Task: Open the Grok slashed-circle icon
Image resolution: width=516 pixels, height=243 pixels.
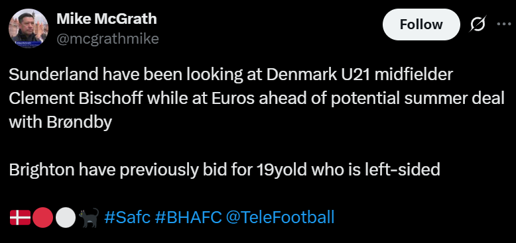Action: 478,24
